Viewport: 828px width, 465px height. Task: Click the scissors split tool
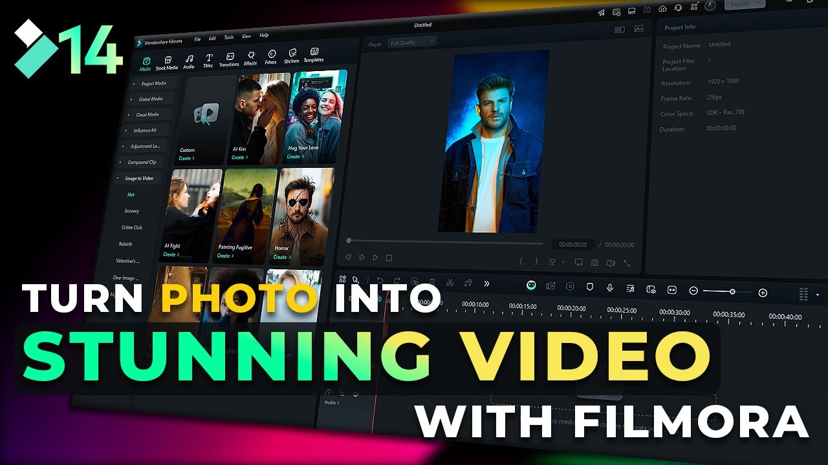tap(450, 283)
